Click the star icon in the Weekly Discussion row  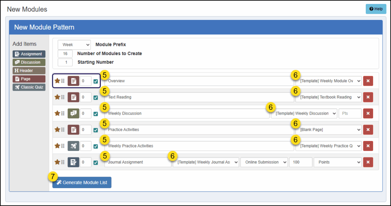(x=57, y=113)
